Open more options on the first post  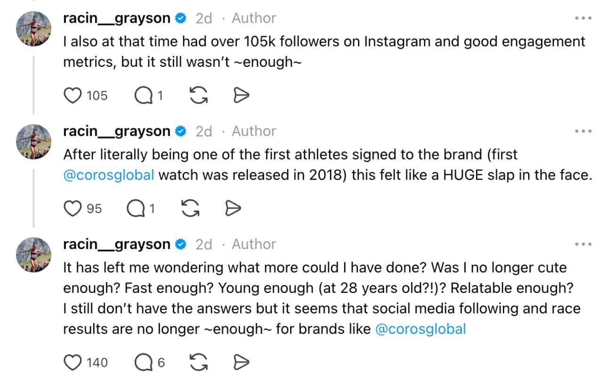pos(583,18)
